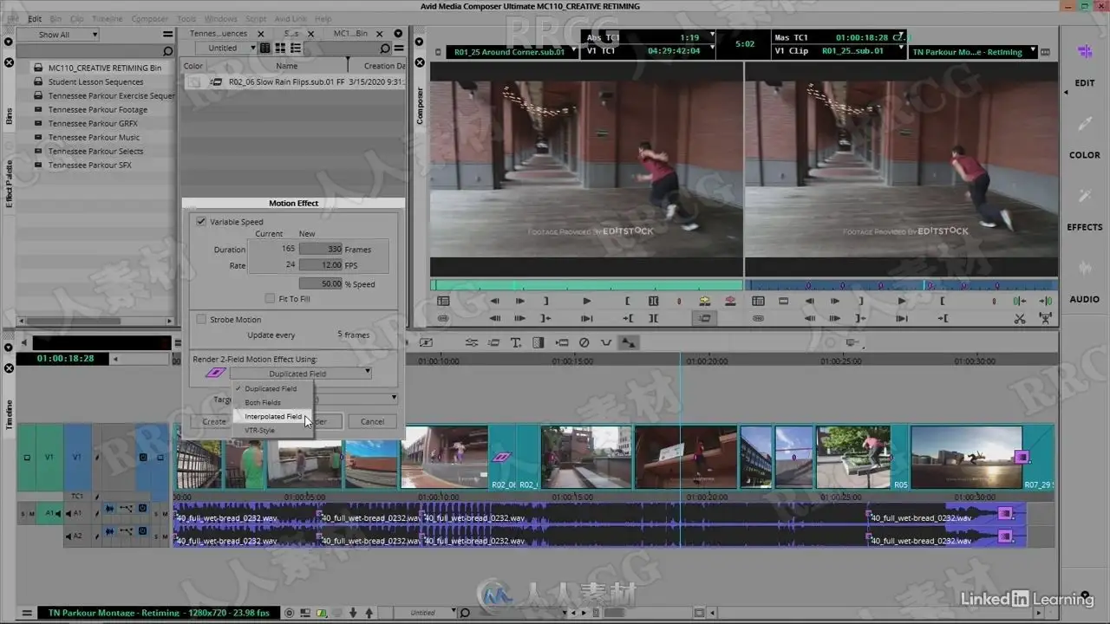Click the record monitor position bar
Screen dimensions: 1110x624
(901, 285)
